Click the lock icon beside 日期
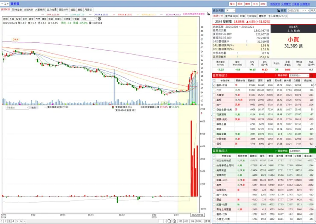This screenshot has height=224, width=316. click(278, 11)
